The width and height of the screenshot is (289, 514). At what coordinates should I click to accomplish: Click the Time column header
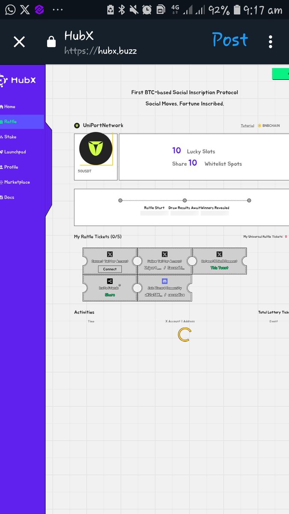91,321
